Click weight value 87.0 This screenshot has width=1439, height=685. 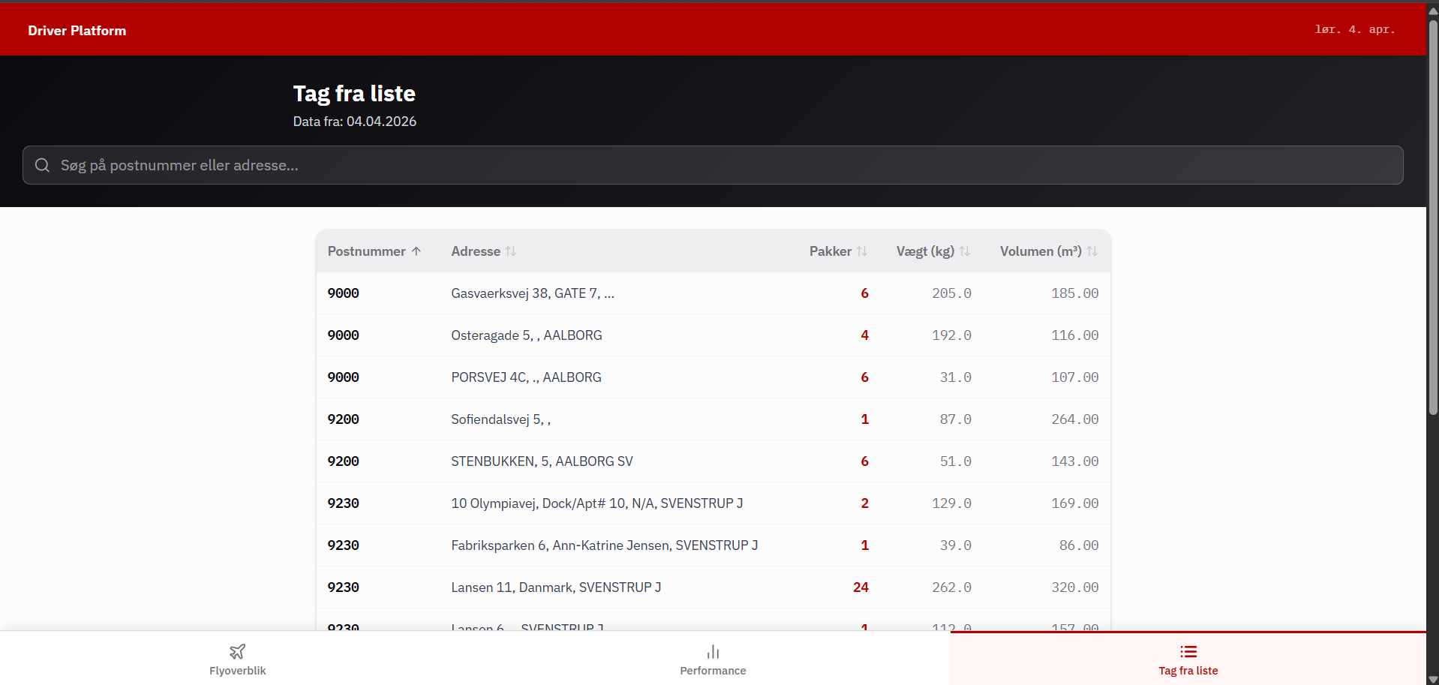(956, 419)
